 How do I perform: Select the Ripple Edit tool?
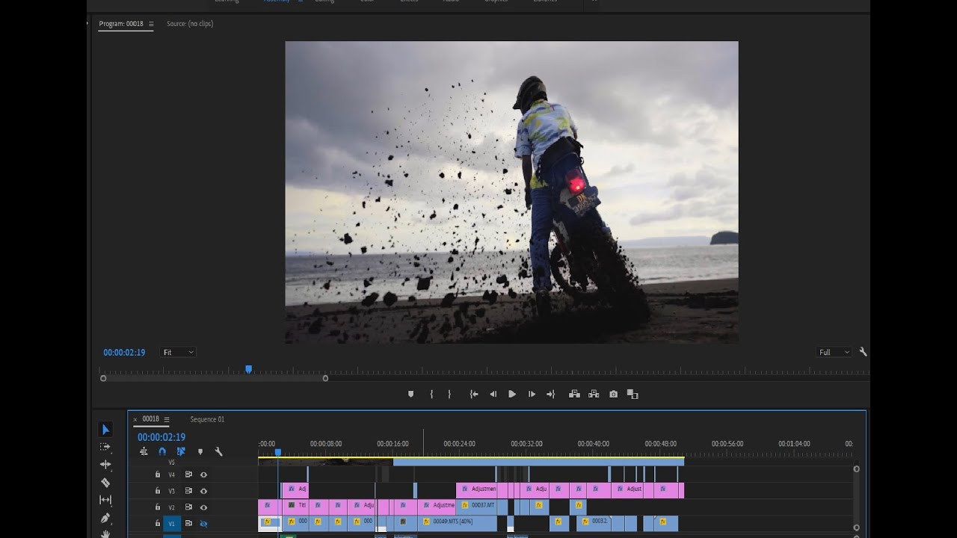click(x=105, y=464)
